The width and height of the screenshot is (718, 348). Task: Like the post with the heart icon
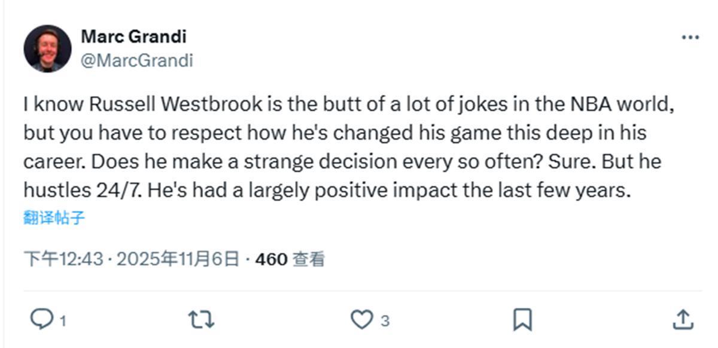(361, 320)
